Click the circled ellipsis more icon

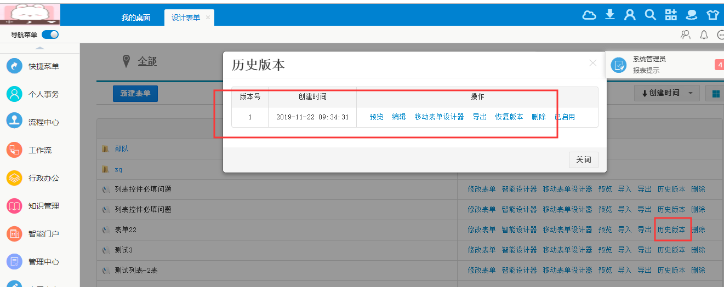tap(720, 35)
